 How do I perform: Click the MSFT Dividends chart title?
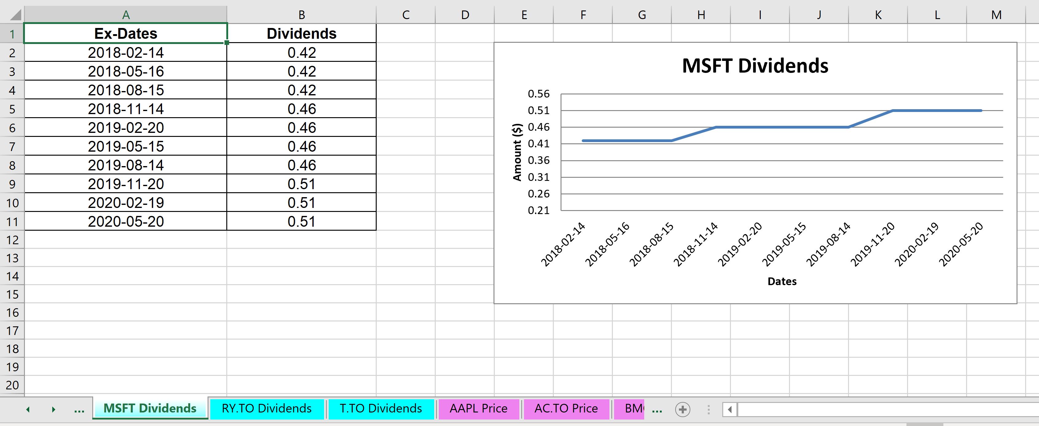(755, 66)
